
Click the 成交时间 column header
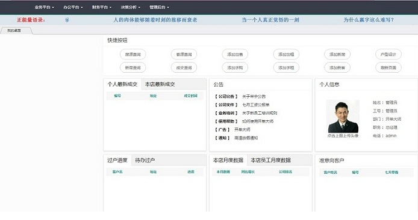[x=190, y=96]
